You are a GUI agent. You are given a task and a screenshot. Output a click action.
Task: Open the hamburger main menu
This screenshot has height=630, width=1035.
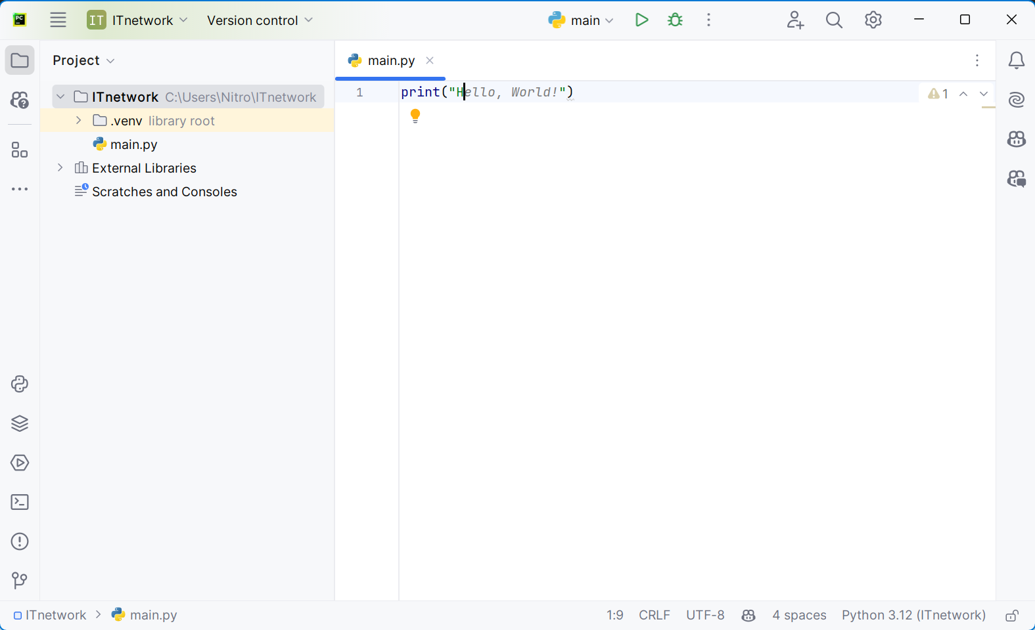(x=58, y=20)
